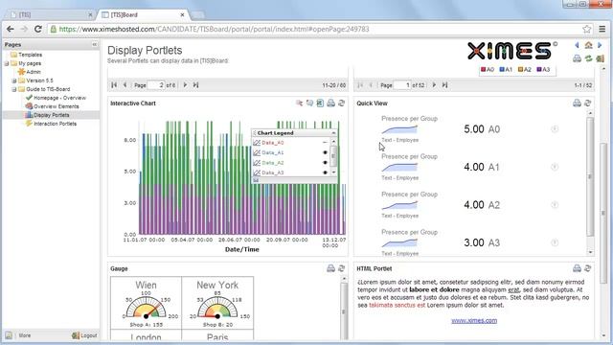
Task: Click the red A0 legend swatch
Action: pos(483,70)
